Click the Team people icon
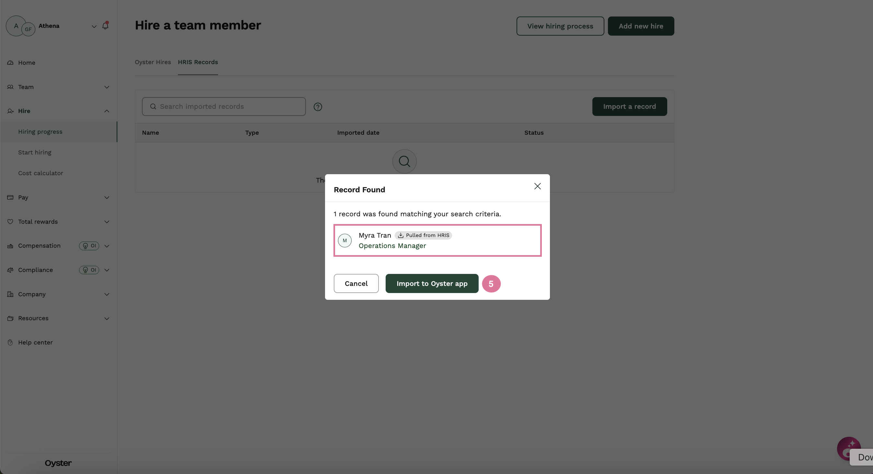 (x=10, y=87)
